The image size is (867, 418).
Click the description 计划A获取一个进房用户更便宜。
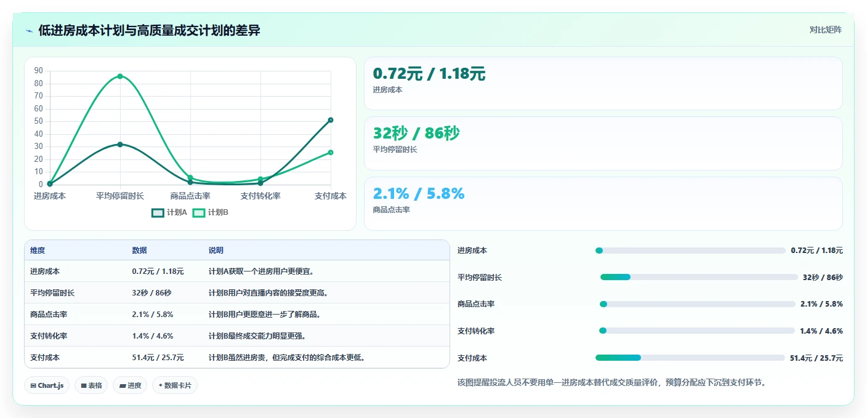[x=261, y=271]
